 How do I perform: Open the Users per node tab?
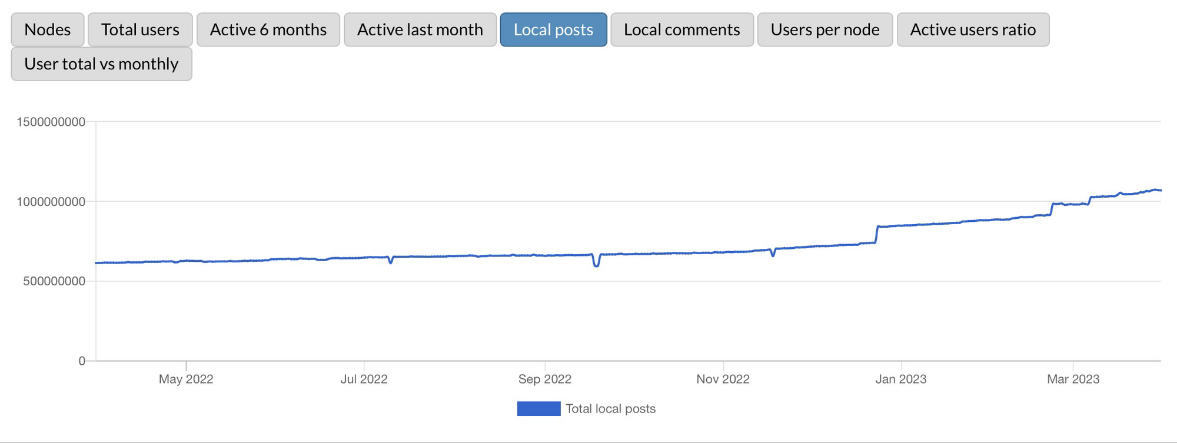824,29
